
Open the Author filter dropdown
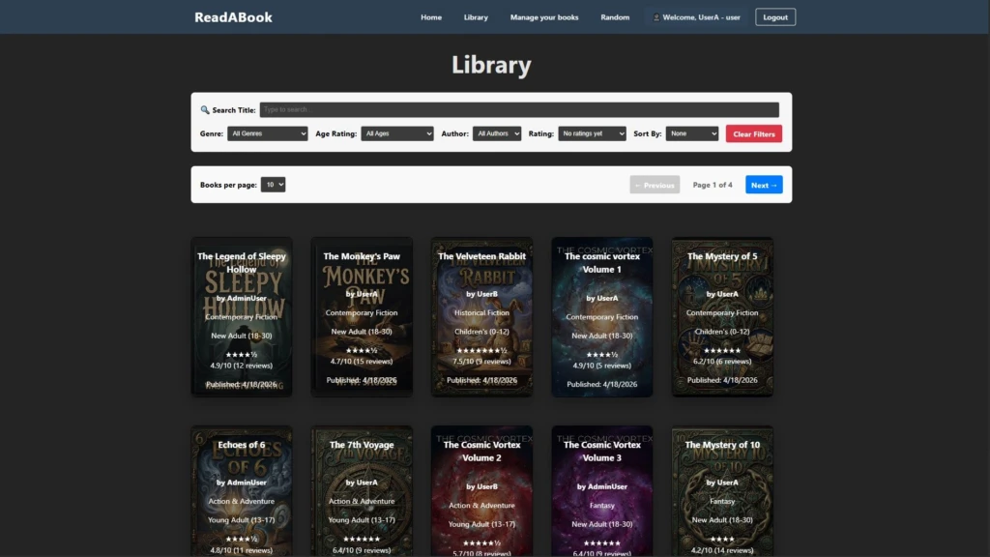496,133
